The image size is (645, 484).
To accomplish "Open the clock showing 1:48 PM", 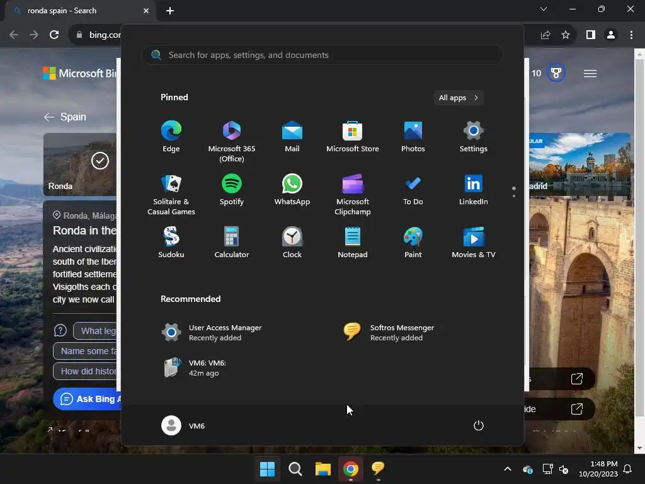I will [x=598, y=469].
